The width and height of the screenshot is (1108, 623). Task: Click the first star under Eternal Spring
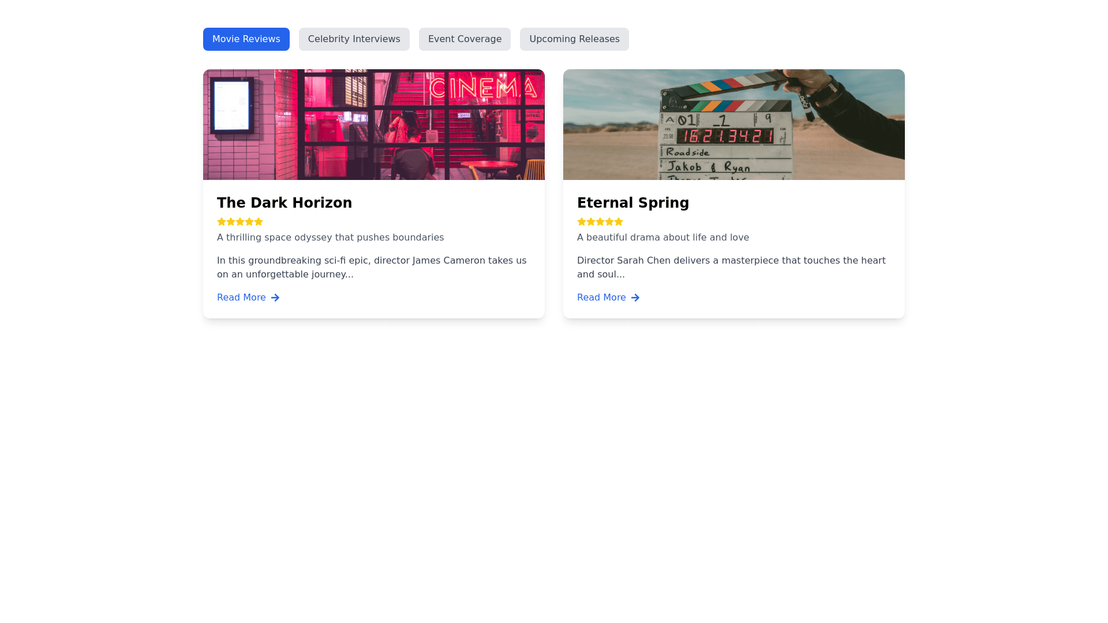click(x=582, y=222)
